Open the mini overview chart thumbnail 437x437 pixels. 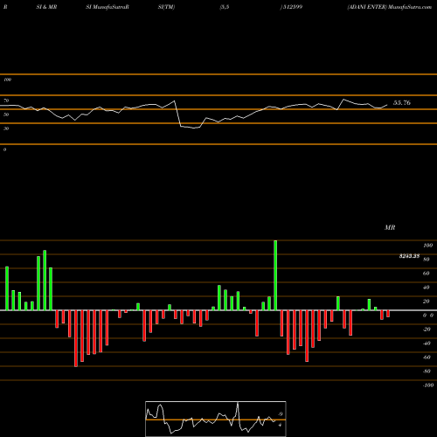pos(216,419)
